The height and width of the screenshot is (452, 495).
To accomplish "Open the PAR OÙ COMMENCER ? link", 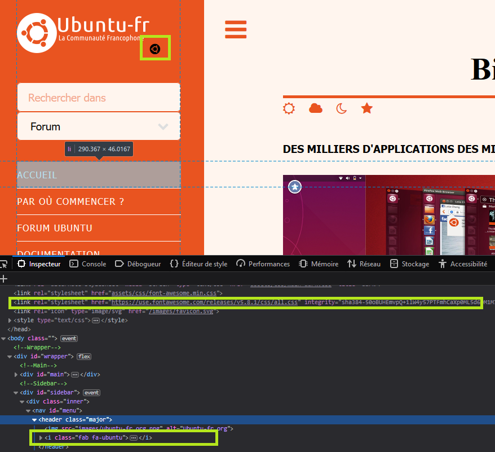I will coord(70,201).
